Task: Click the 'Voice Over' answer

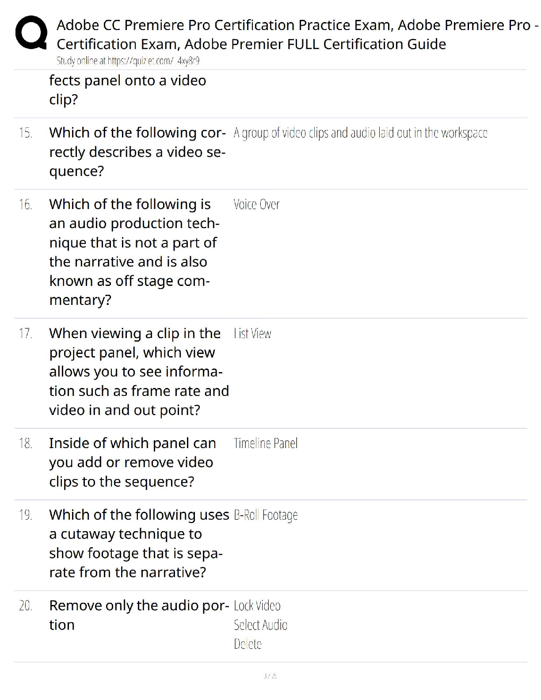Action: click(256, 205)
